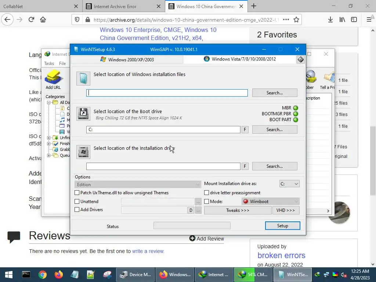Screen dimensions: 376x282
Task: Collapse All Downloads tree node
Action: tap(49, 102)
